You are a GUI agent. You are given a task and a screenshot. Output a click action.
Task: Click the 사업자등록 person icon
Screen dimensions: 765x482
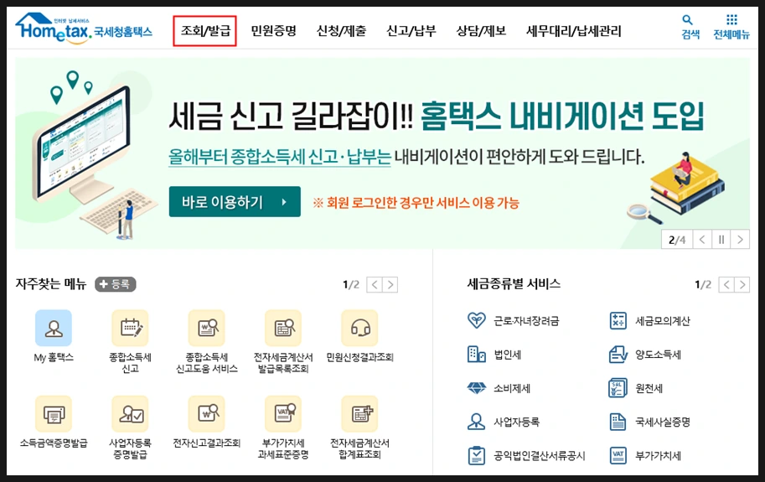(476, 422)
